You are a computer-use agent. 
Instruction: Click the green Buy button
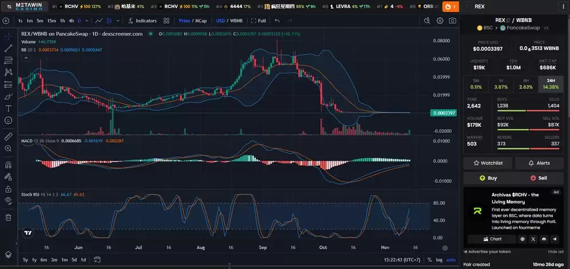click(488, 177)
